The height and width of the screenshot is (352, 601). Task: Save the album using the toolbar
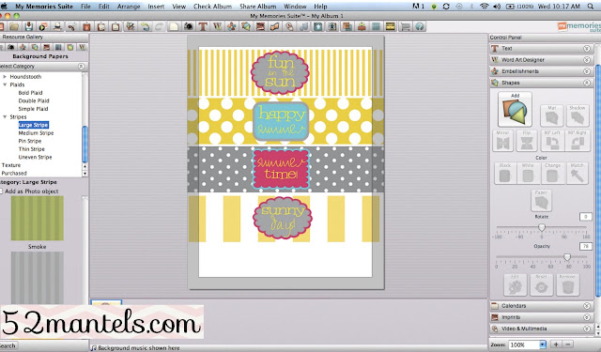[x=29, y=26]
